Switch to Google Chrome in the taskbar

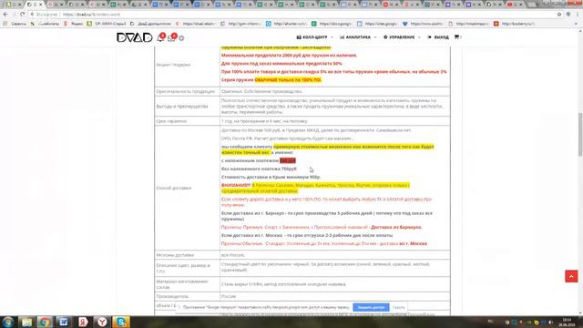click(45, 322)
